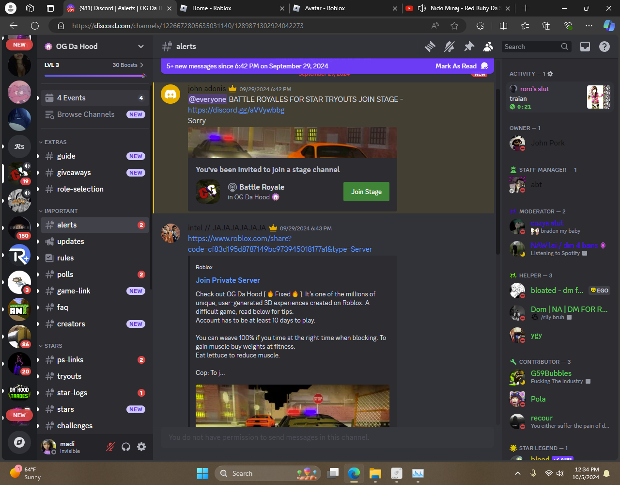This screenshot has height=485, width=620.
Task: Open pinned messages pin icon
Action: click(x=469, y=47)
